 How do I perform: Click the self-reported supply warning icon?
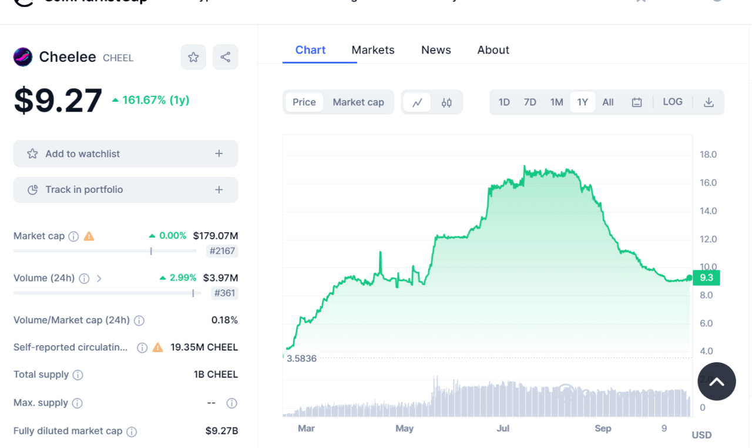coord(157,347)
